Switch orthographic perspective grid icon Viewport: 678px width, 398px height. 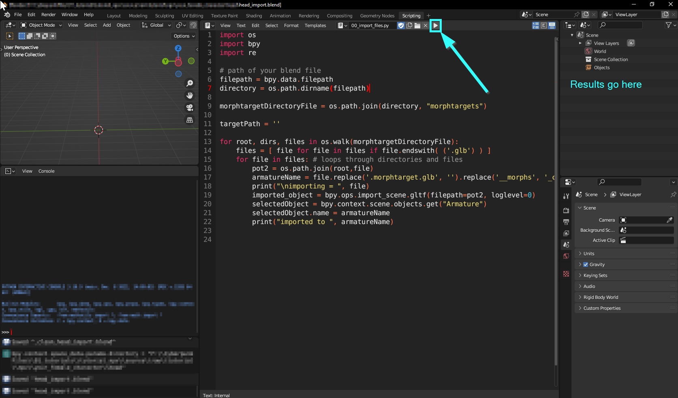[189, 120]
